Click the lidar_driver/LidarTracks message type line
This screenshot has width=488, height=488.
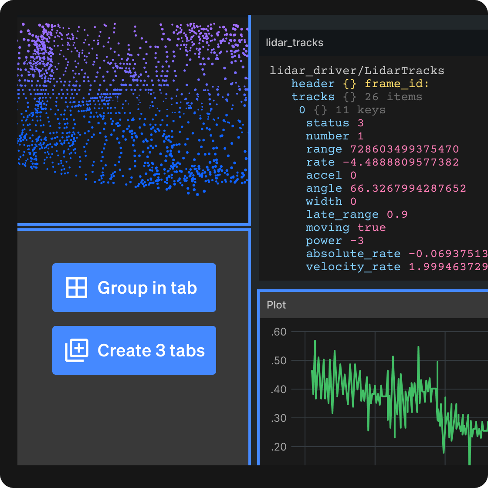pos(357,71)
